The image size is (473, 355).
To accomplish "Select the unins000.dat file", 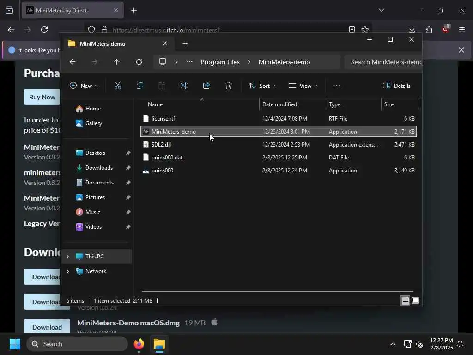I will pos(279,158).
